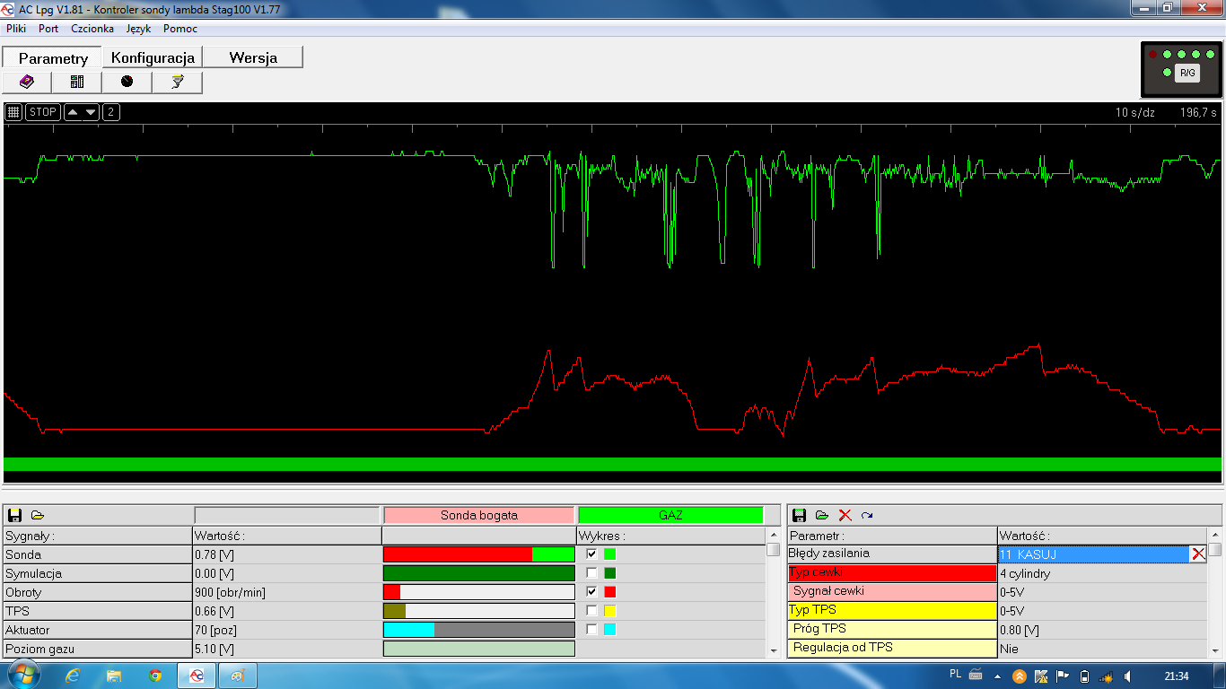Open parameter file using green folder icon
The height and width of the screenshot is (689, 1226).
[x=821, y=515]
